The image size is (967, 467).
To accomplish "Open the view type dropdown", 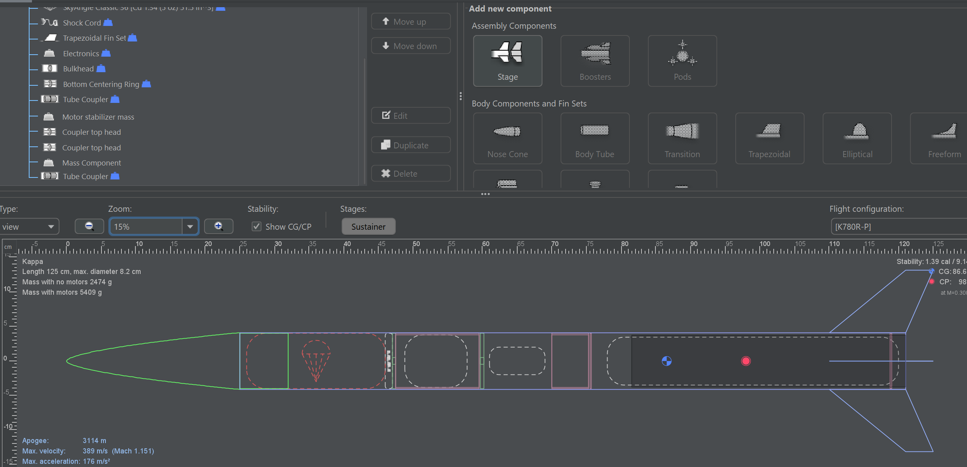I will point(29,227).
